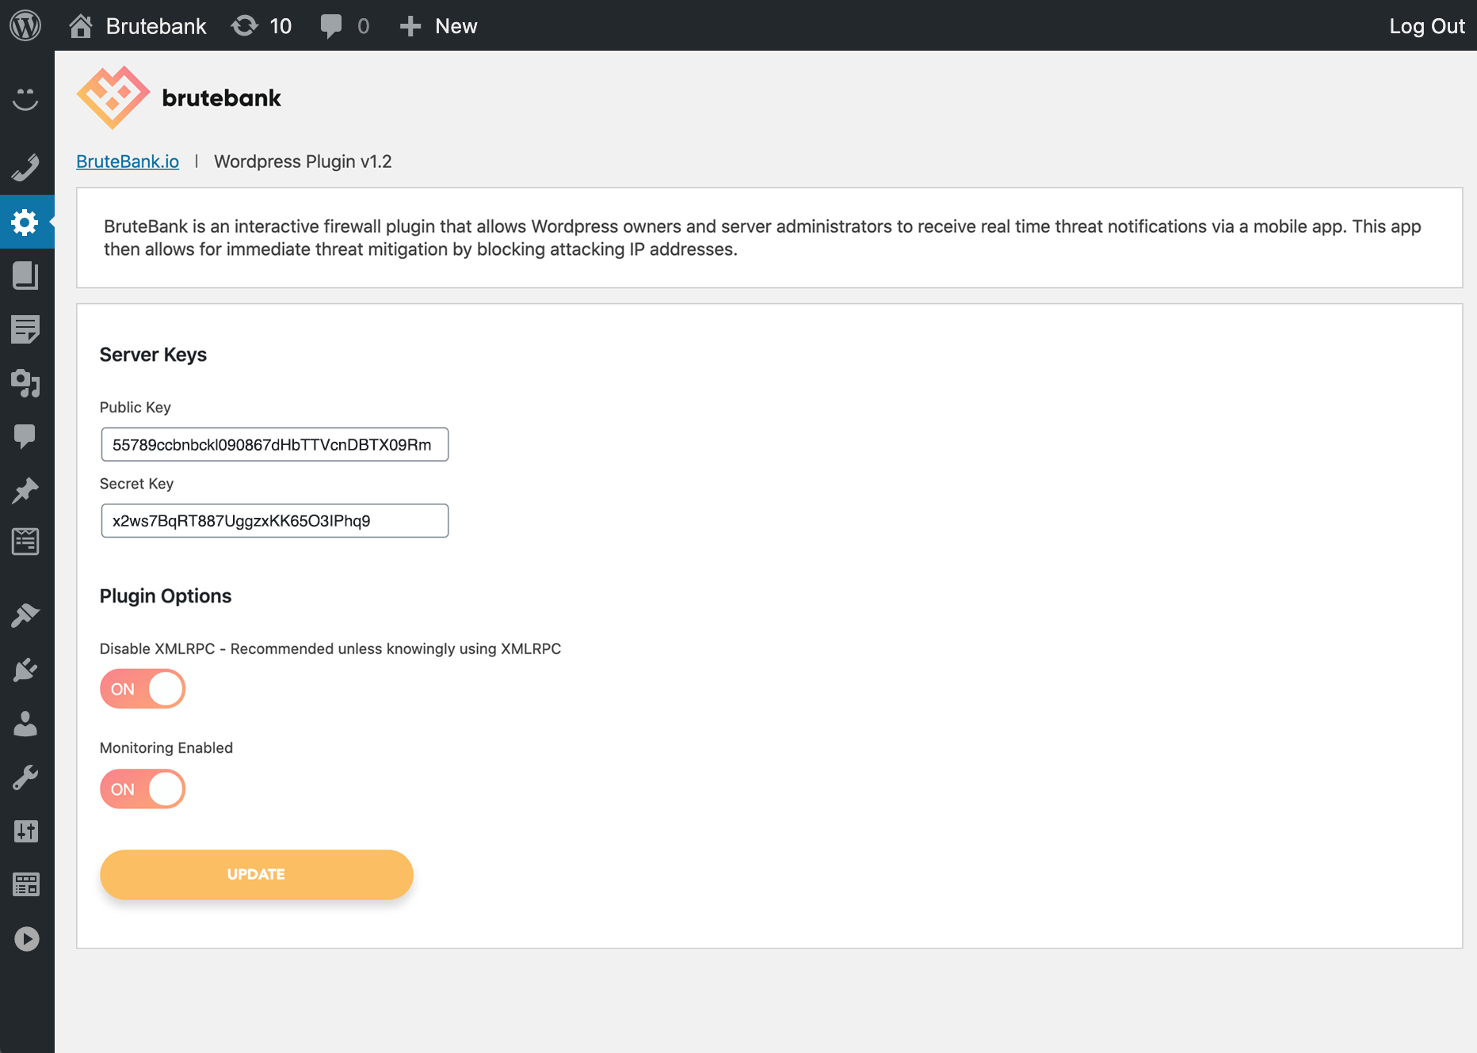Image resolution: width=1477 pixels, height=1053 pixels.
Task: Click the Monitoring Enabled label
Action: coord(166,748)
